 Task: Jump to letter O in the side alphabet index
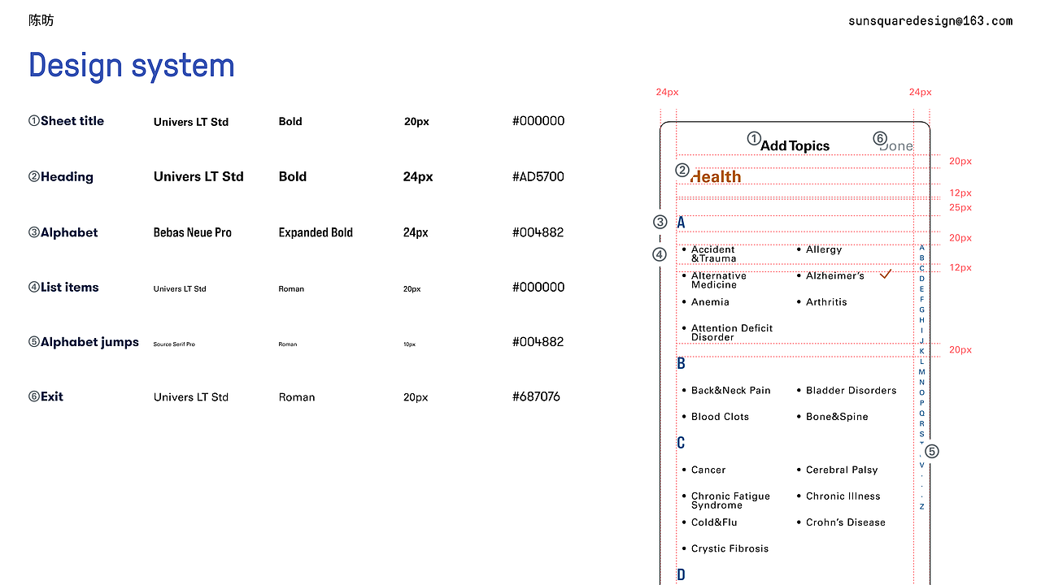click(x=921, y=392)
